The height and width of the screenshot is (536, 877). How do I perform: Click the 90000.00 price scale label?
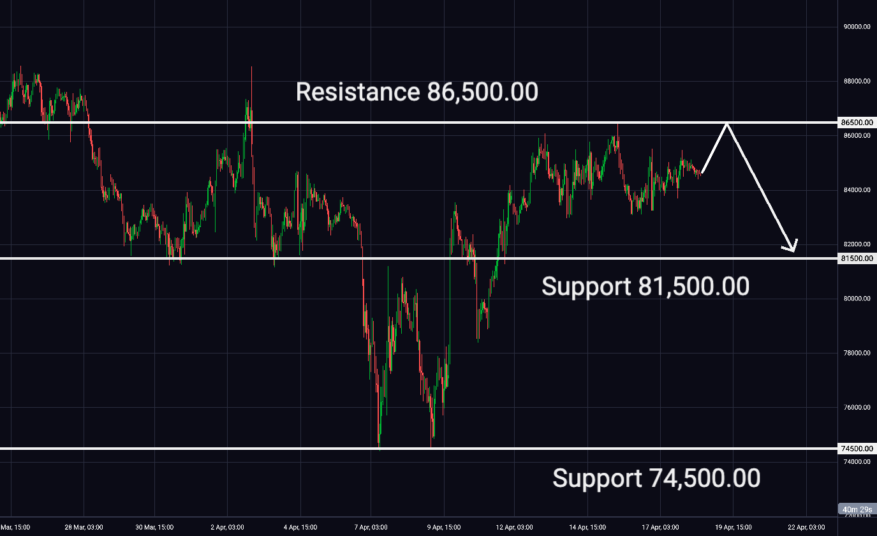[x=855, y=27]
